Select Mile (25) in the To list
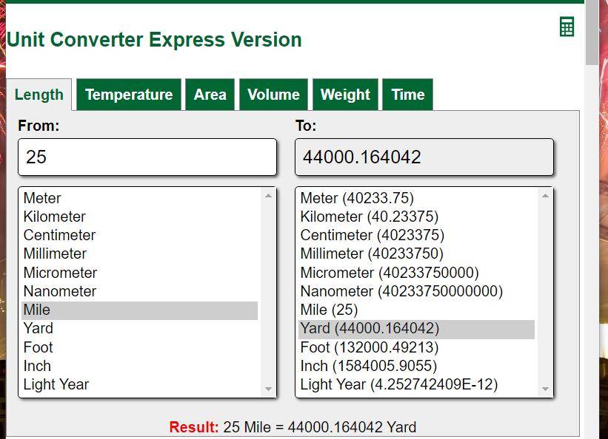The height and width of the screenshot is (439, 608). click(x=417, y=310)
